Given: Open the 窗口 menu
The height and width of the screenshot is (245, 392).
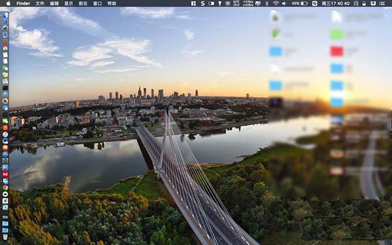Looking at the screenshot, I should point(97,3).
